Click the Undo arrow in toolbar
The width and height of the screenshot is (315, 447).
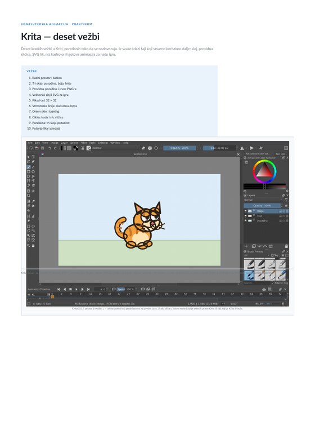pyautogui.click(x=50, y=148)
